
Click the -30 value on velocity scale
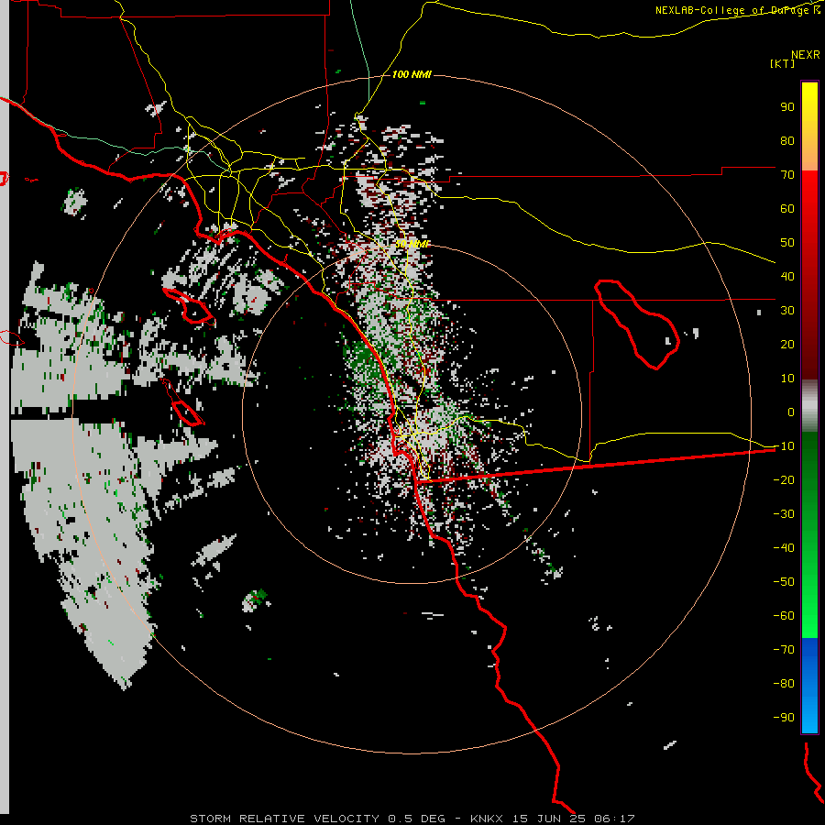(784, 514)
